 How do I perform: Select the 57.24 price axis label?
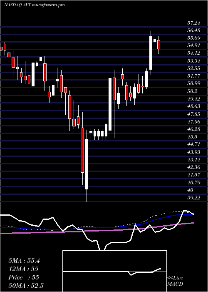pyautogui.click(x=193, y=23)
